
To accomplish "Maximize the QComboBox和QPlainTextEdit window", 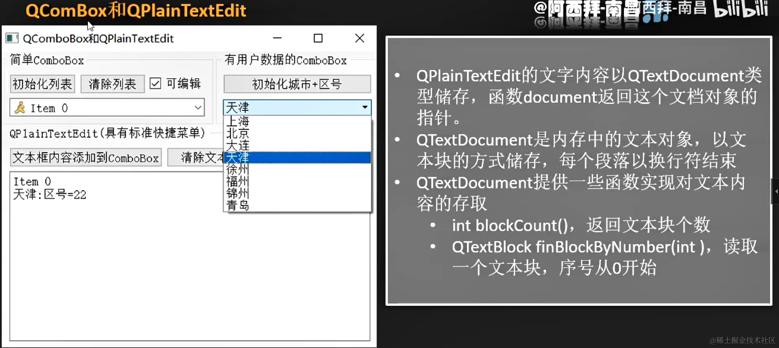I will [x=318, y=38].
